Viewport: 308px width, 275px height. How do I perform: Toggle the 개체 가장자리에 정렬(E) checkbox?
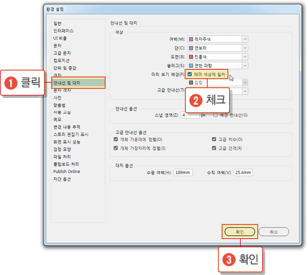tap(115, 148)
